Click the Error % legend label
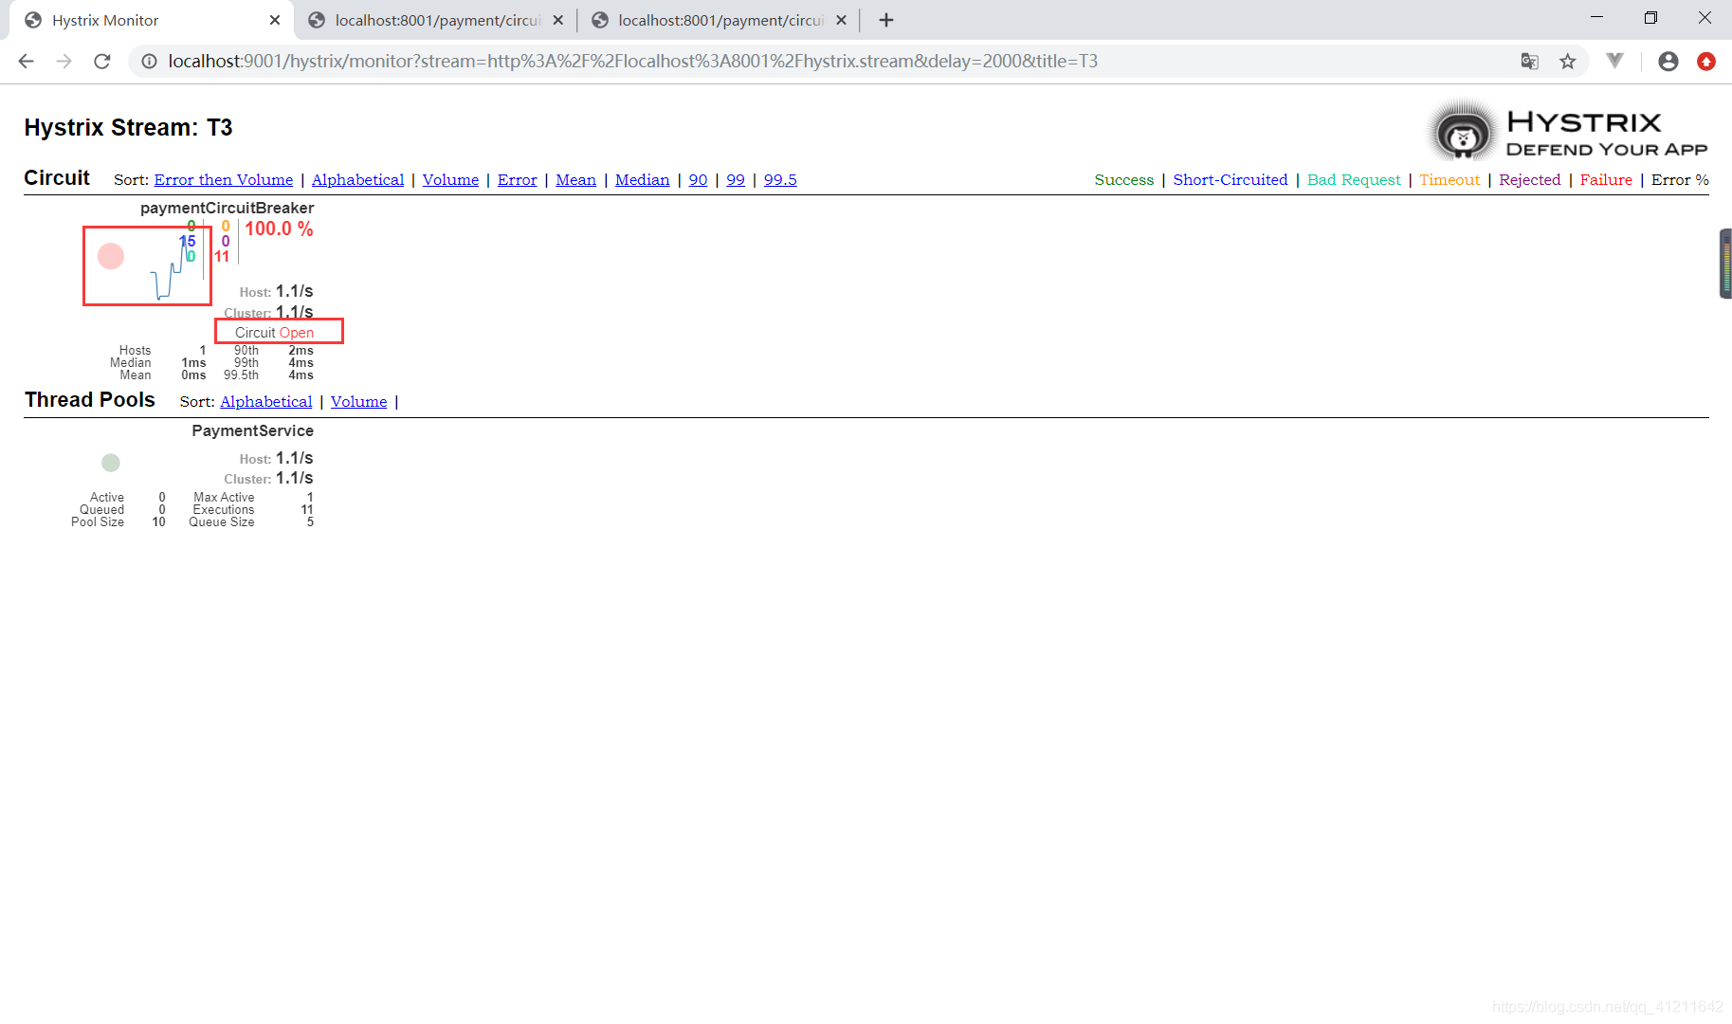The height and width of the screenshot is (1024, 1732). 1680,180
